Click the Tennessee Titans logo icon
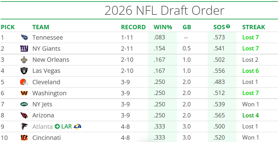The height and width of the screenshot is (142, 278). [x=24, y=37]
